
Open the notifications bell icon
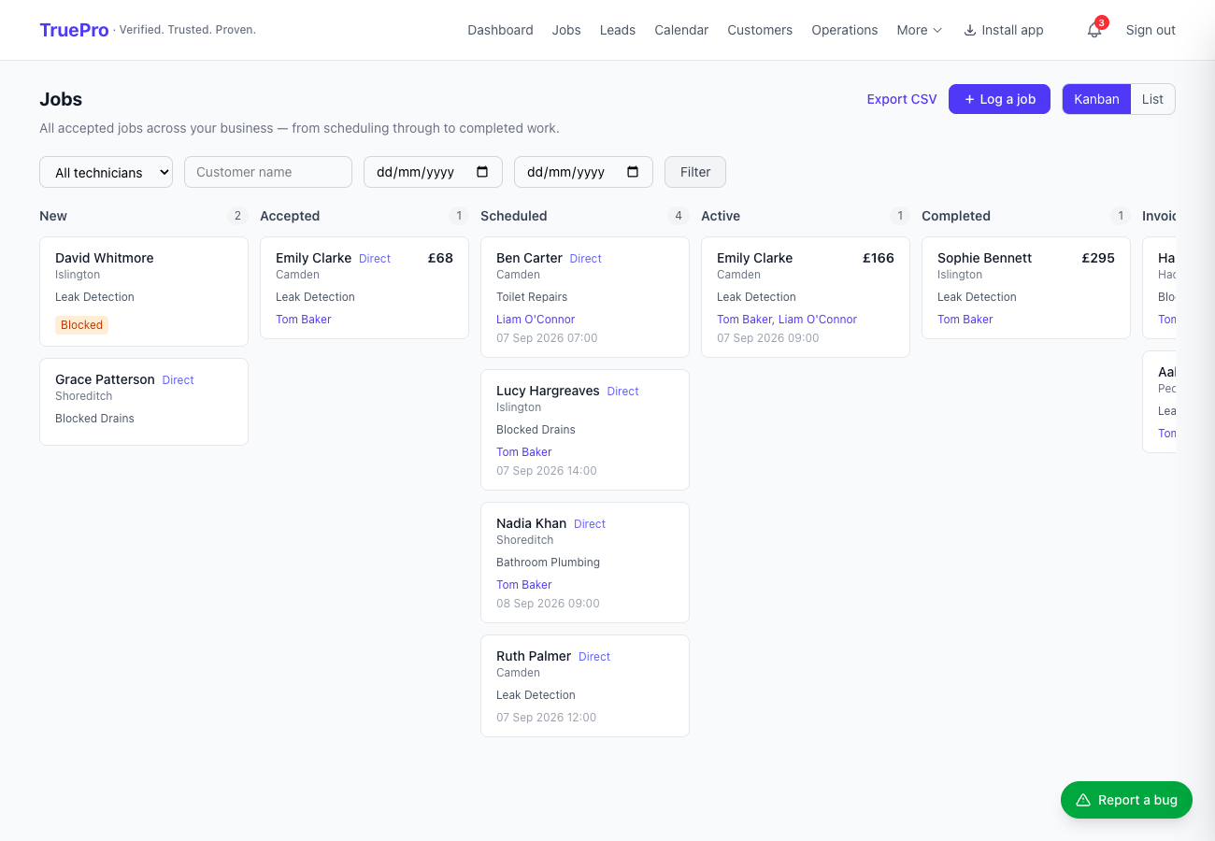(x=1093, y=30)
